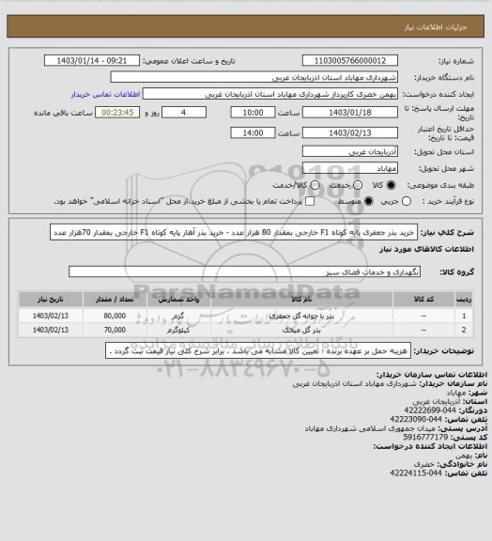This screenshot has width=492, height=541.
Task: Click the buyer organization name field
Action: (x=254, y=77)
